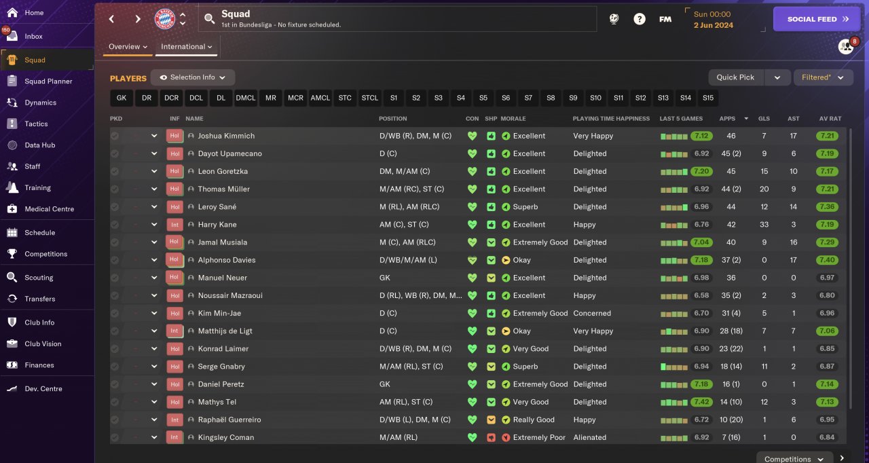Viewport: 869px width, 463px height.
Task: Toggle pick checkbox for Jamal Musiala
Action: 115,242
